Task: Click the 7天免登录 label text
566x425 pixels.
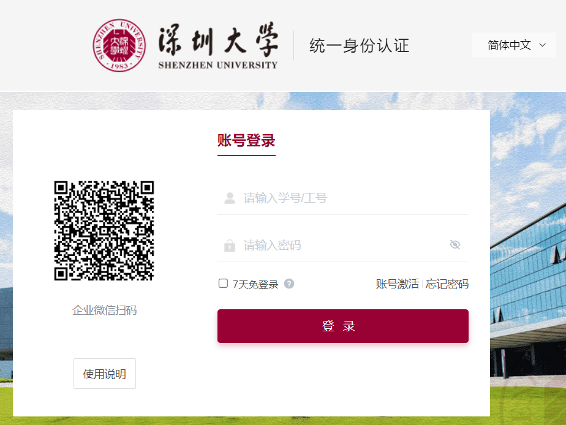Action: [255, 284]
